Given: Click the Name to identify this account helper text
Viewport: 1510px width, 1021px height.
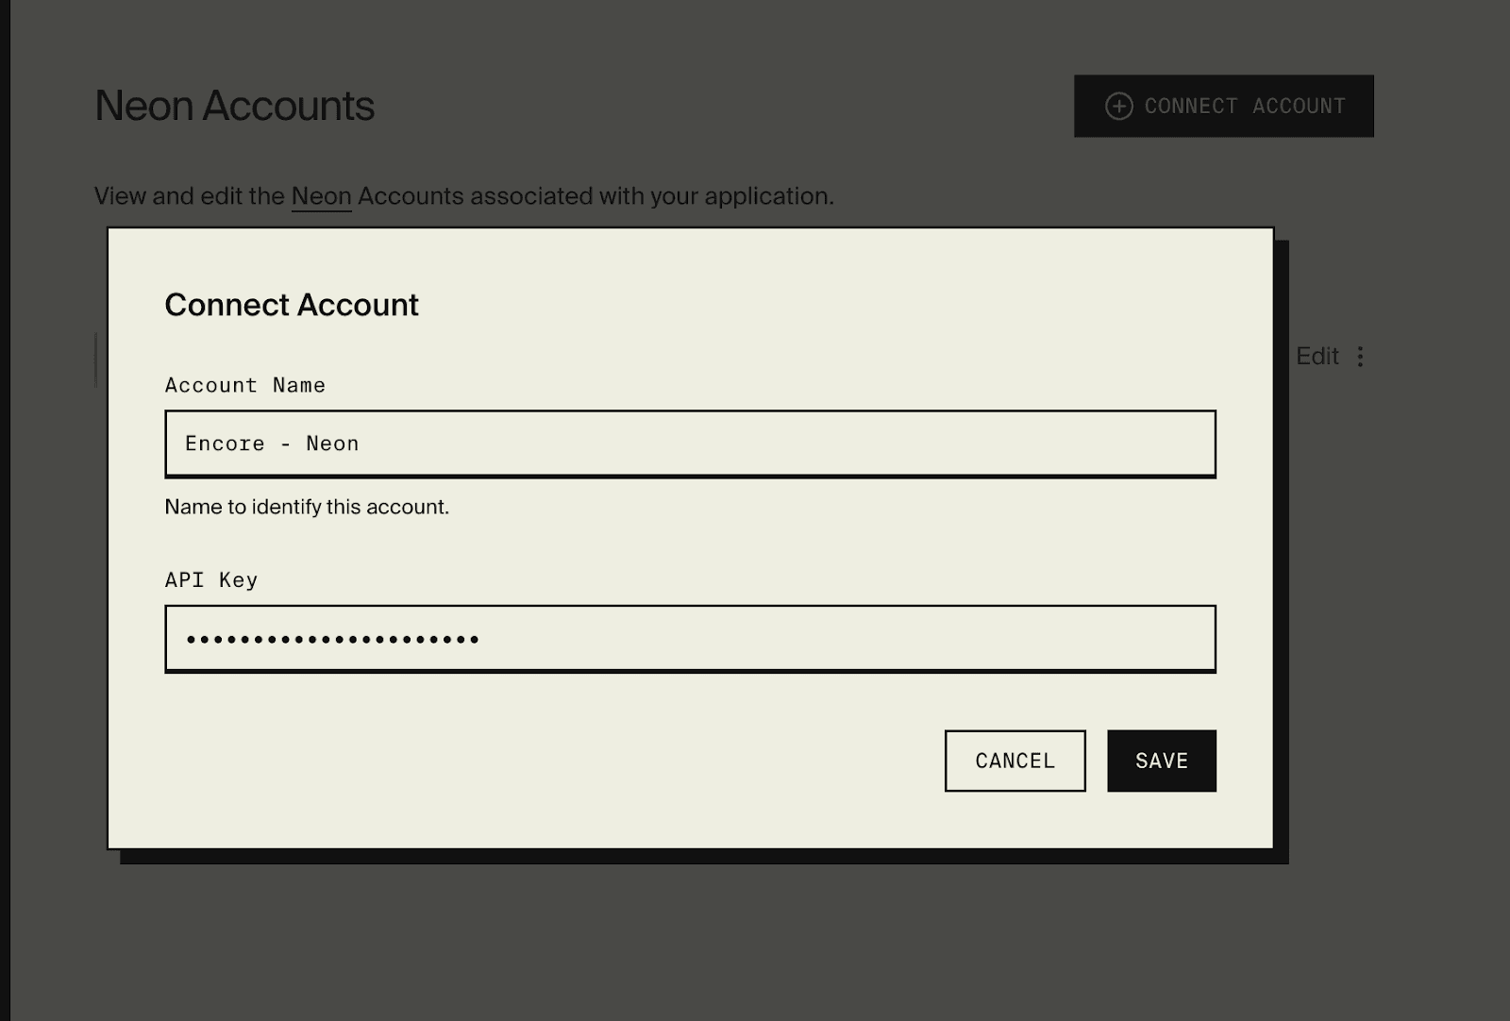Looking at the screenshot, I should (x=308, y=507).
